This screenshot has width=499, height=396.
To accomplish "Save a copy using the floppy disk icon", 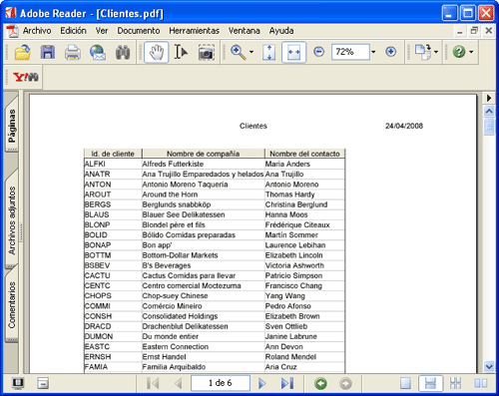I will coord(48,52).
